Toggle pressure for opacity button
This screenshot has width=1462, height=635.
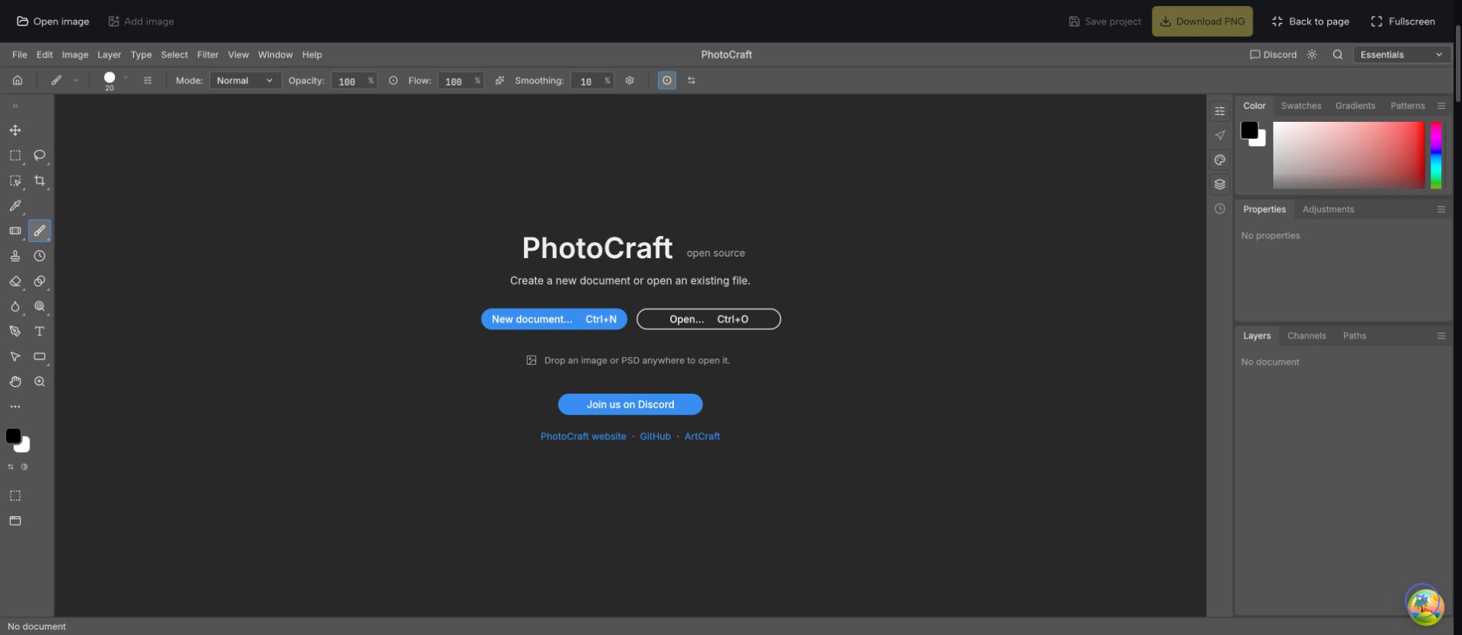point(393,80)
